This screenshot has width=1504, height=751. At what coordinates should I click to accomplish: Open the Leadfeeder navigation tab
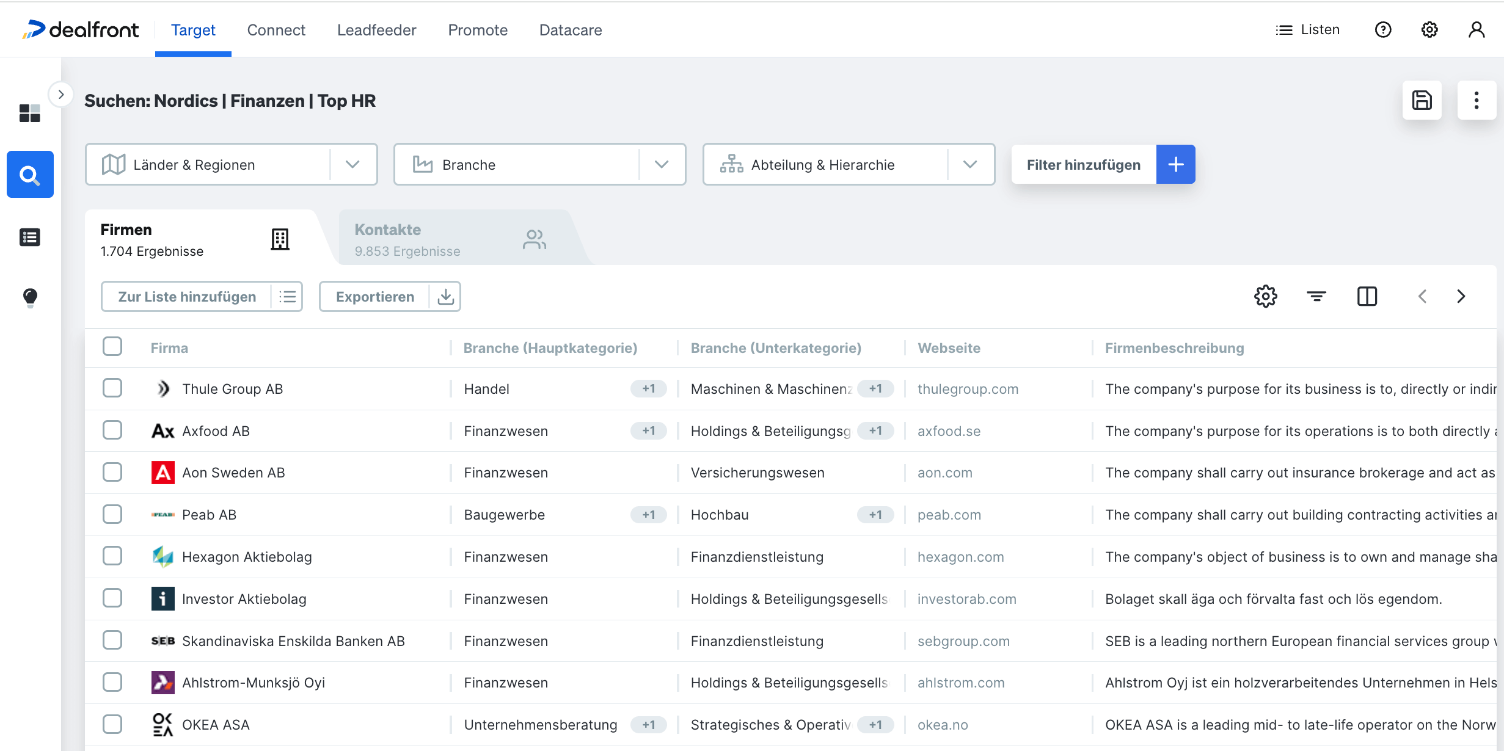[x=376, y=30]
